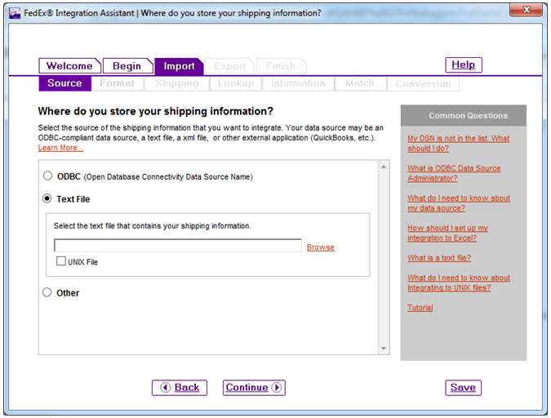Enable the UNIX File checkbox
This screenshot has height=418, width=551.
pos(60,261)
